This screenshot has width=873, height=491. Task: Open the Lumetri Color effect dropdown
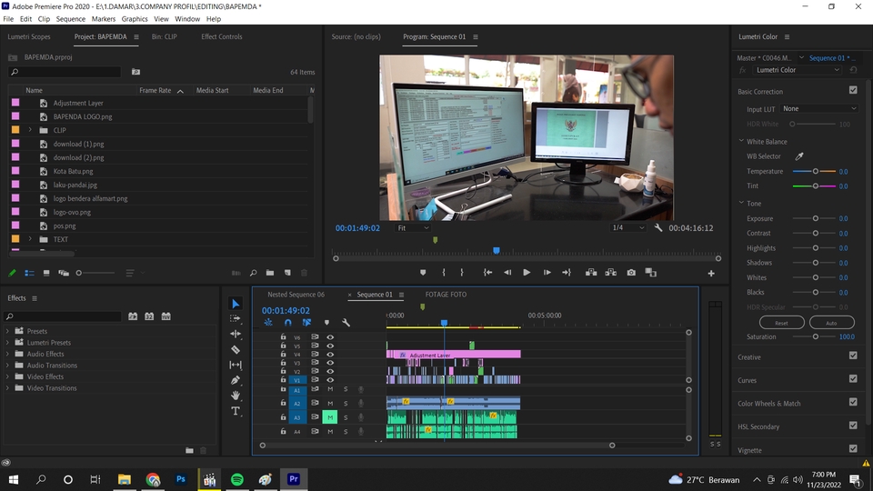pos(798,70)
